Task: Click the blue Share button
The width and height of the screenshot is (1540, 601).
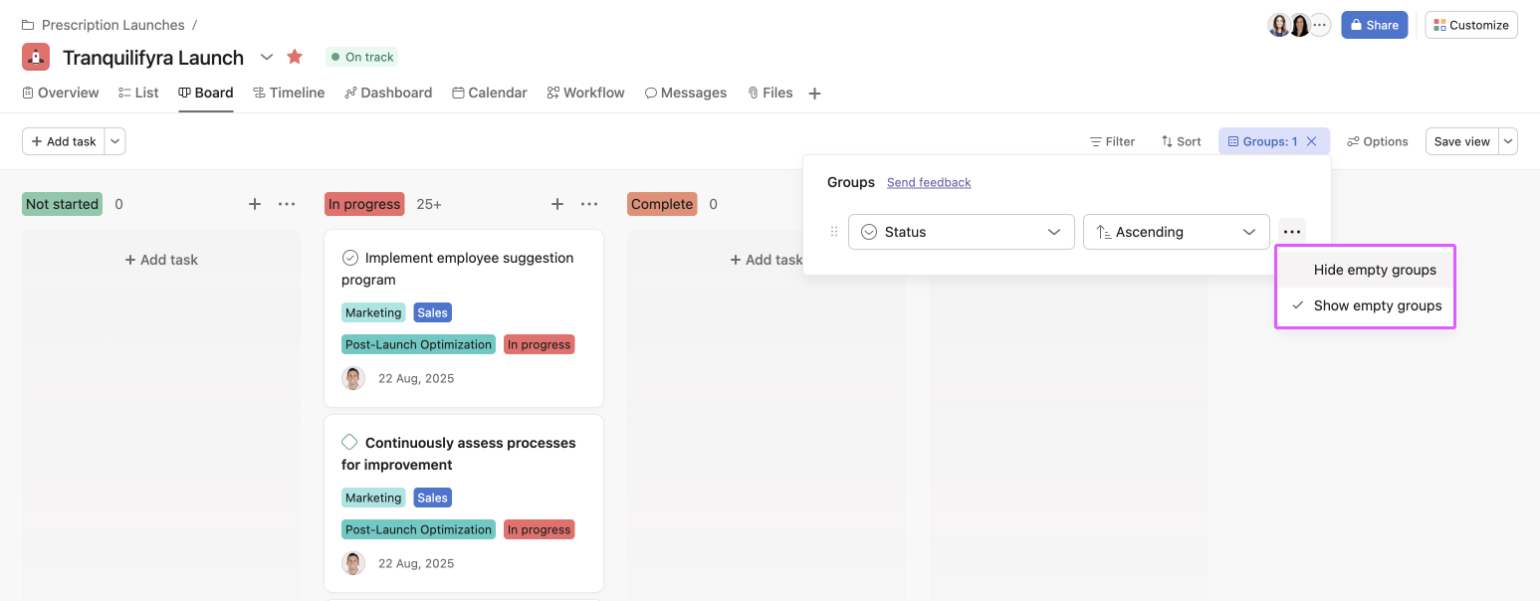Action: click(x=1374, y=25)
